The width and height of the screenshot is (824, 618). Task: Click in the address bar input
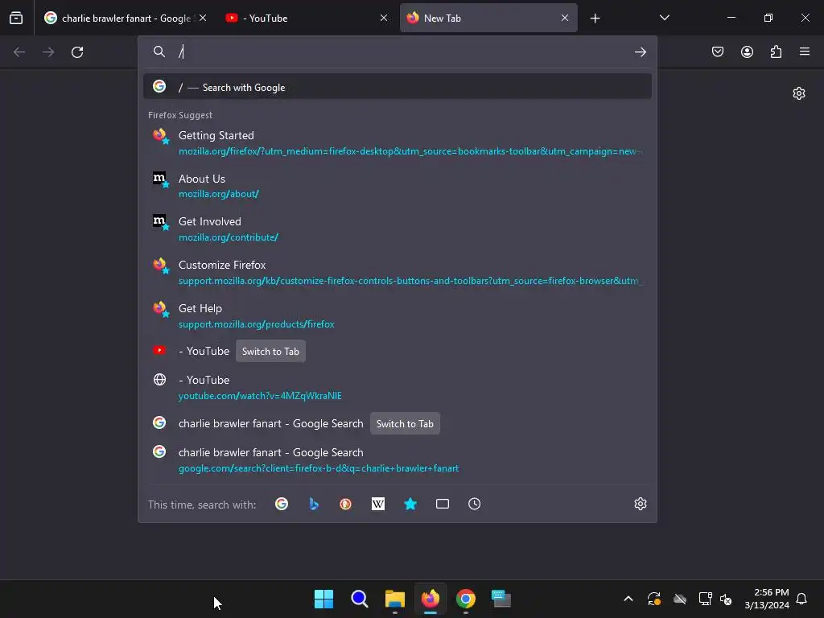click(402, 51)
